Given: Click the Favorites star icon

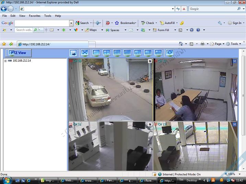Looking at the screenshot, I should coord(4,44).
